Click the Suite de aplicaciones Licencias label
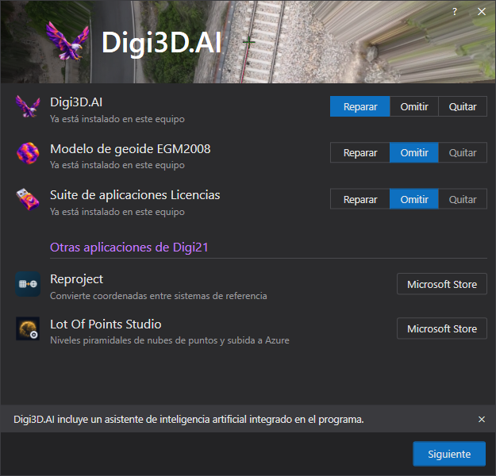 [135, 195]
